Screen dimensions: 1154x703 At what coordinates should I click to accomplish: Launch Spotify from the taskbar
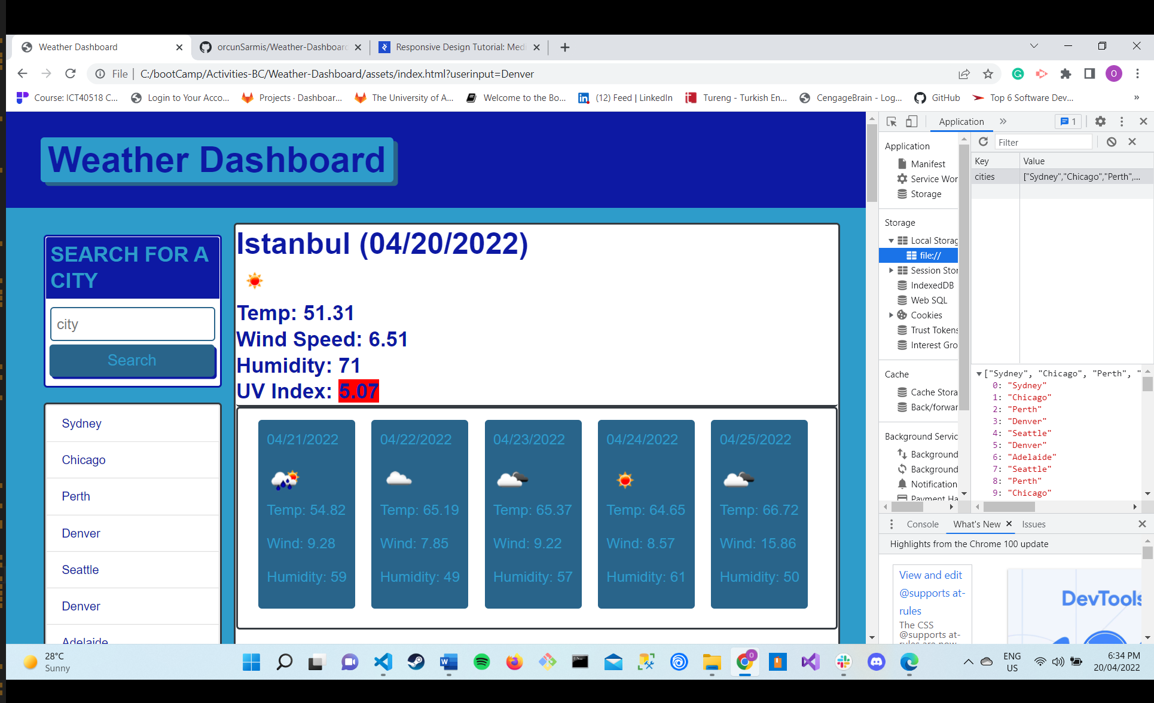(482, 662)
